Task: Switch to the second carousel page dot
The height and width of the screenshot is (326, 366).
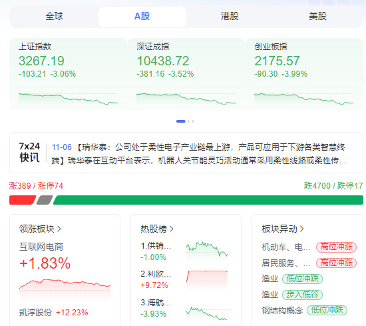Action: [x=188, y=121]
